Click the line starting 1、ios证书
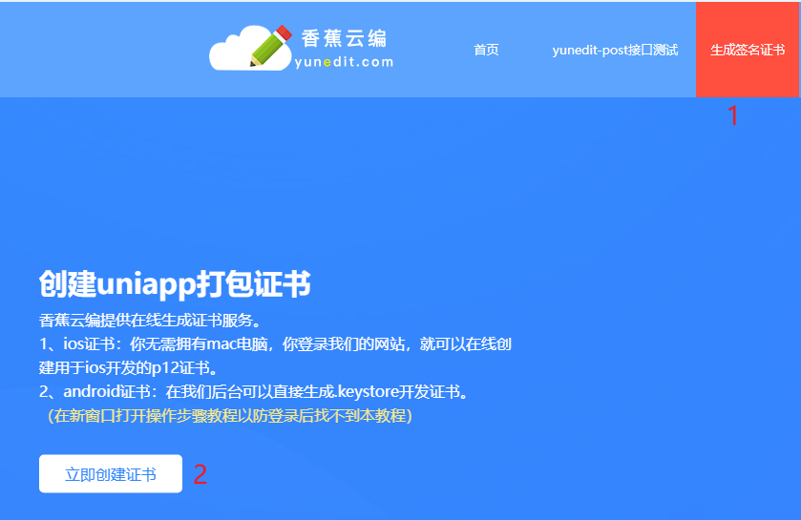The width and height of the screenshot is (801, 520). point(275,344)
